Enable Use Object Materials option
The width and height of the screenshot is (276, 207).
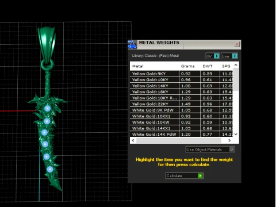[x=210, y=149]
